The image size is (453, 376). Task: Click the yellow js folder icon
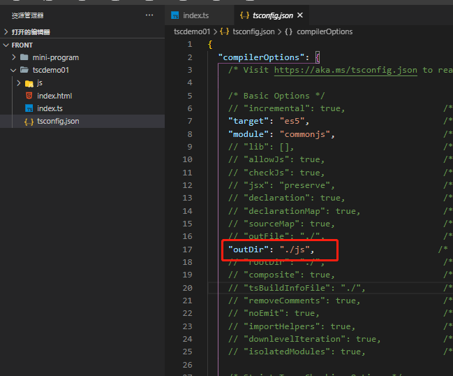[x=29, y=84]
